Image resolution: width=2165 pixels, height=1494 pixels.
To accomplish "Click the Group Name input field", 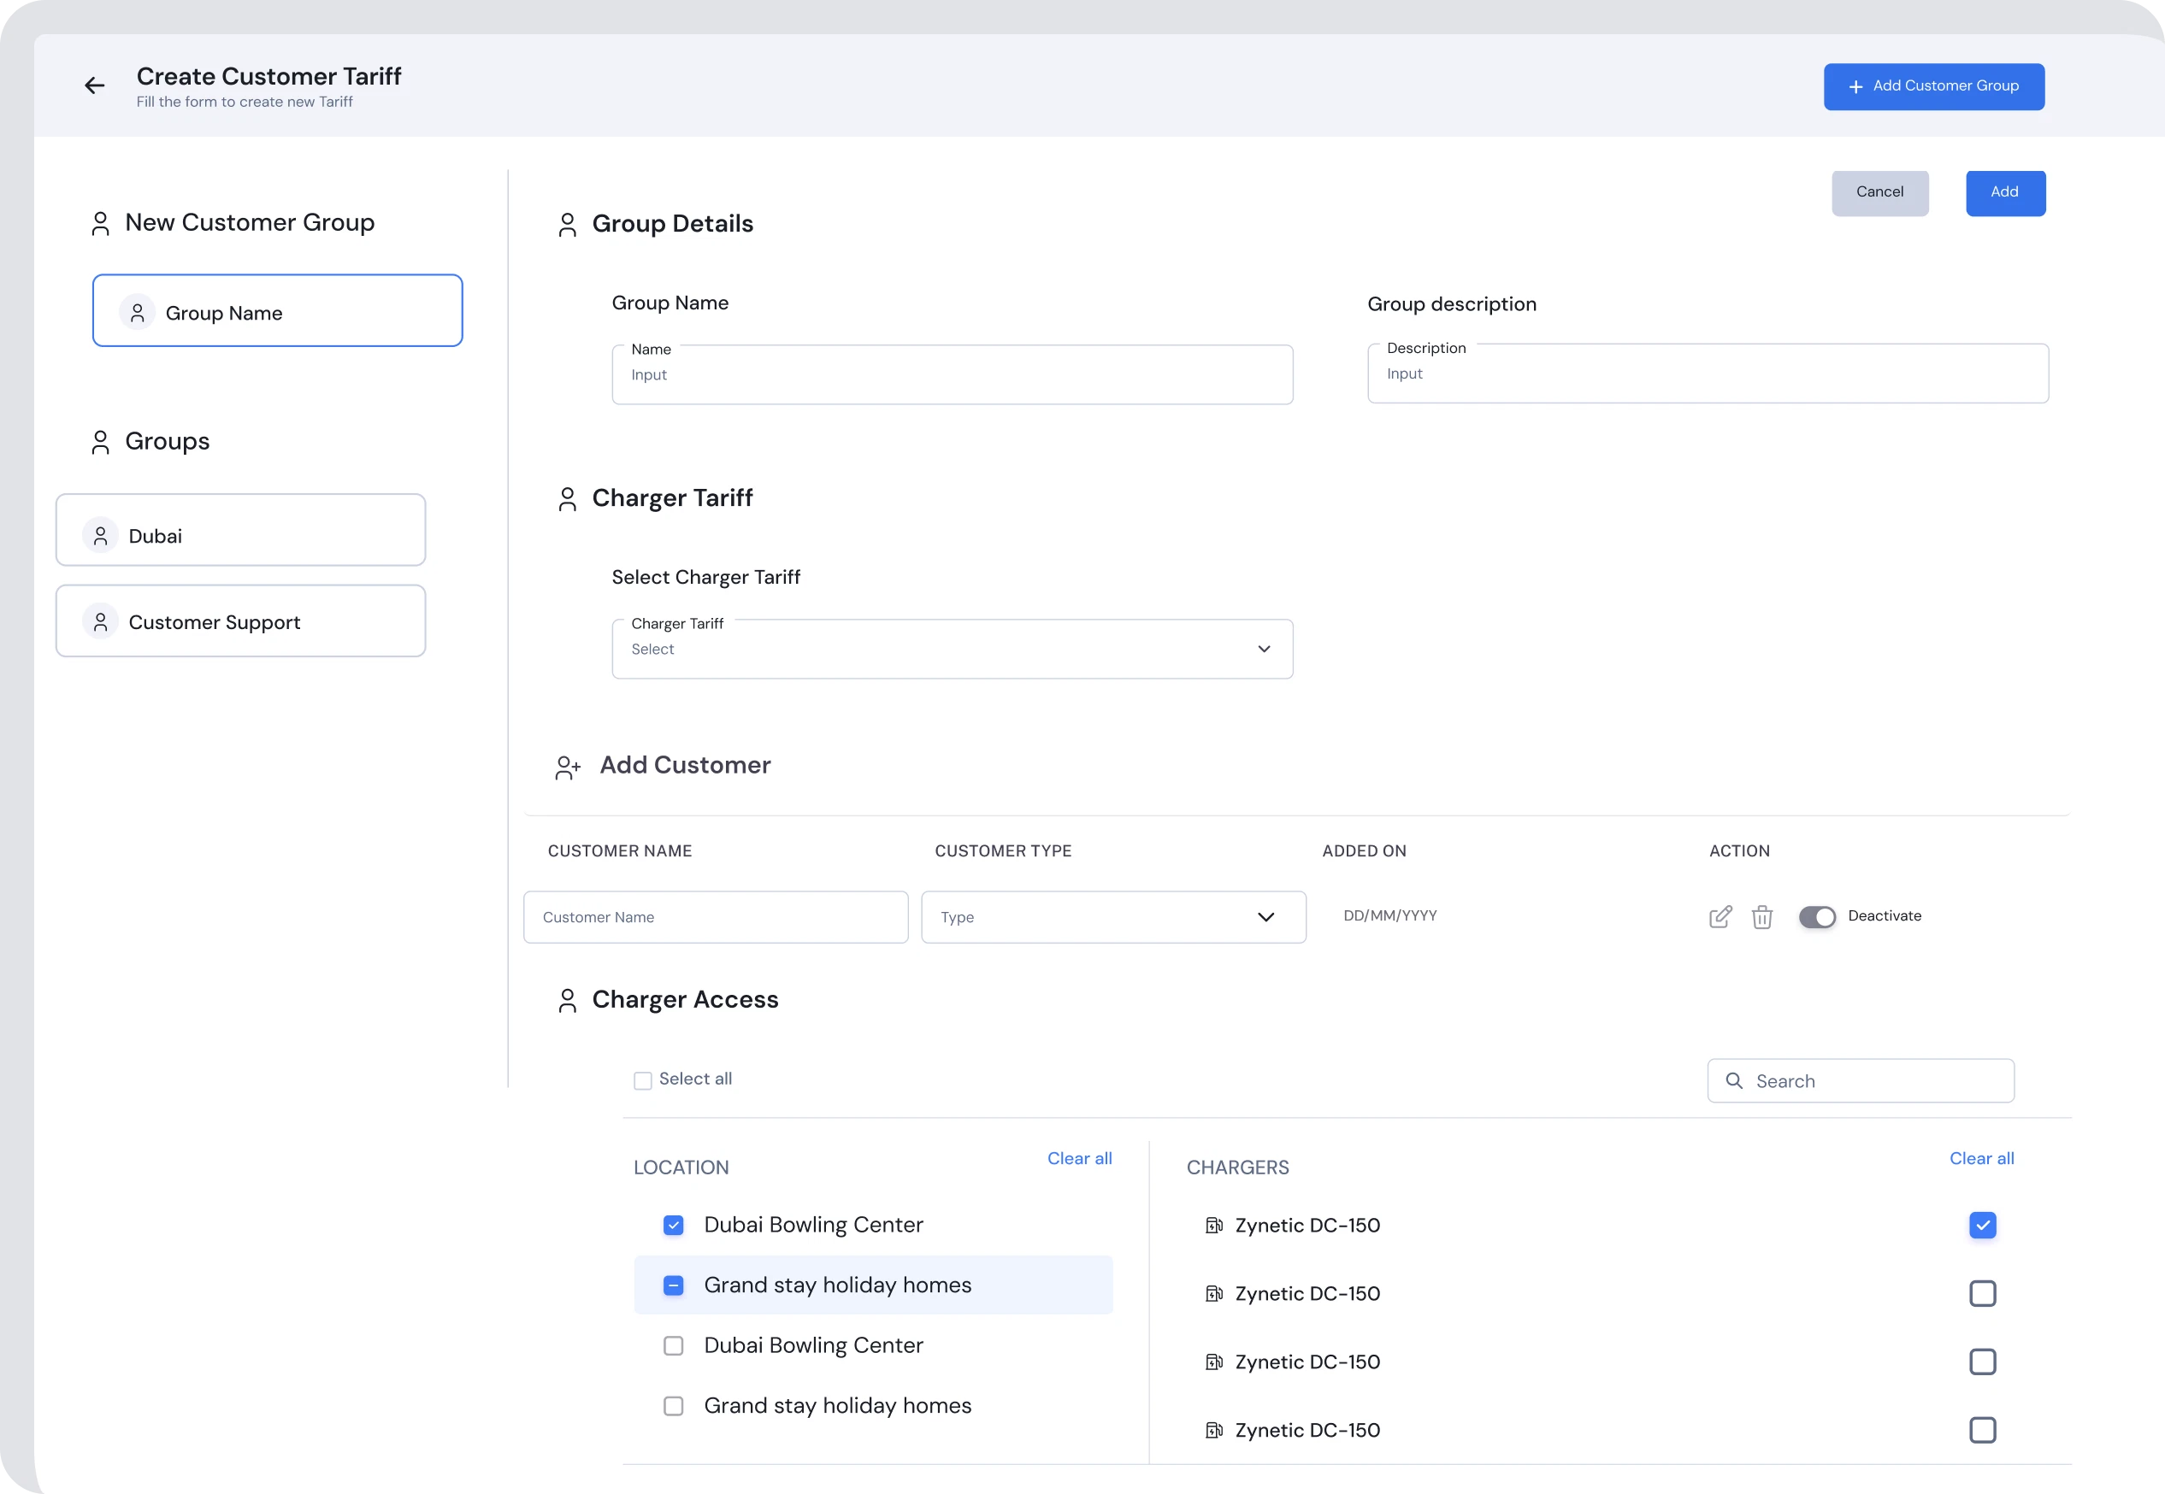I will click(x=953, y=374).
